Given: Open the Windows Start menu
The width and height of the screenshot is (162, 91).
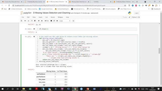Looking at the screenshot, I should point(2,89).
